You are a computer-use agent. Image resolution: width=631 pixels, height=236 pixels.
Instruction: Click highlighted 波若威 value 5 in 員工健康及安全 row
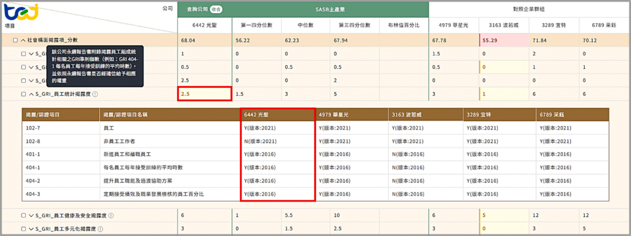coord(503,216)
